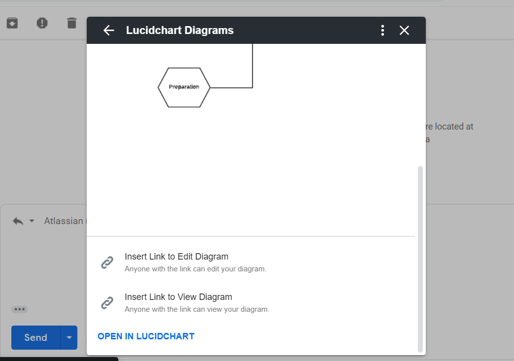Open the Send options dropdown
This screenshot has height=361, width=514.
[69, 337]
